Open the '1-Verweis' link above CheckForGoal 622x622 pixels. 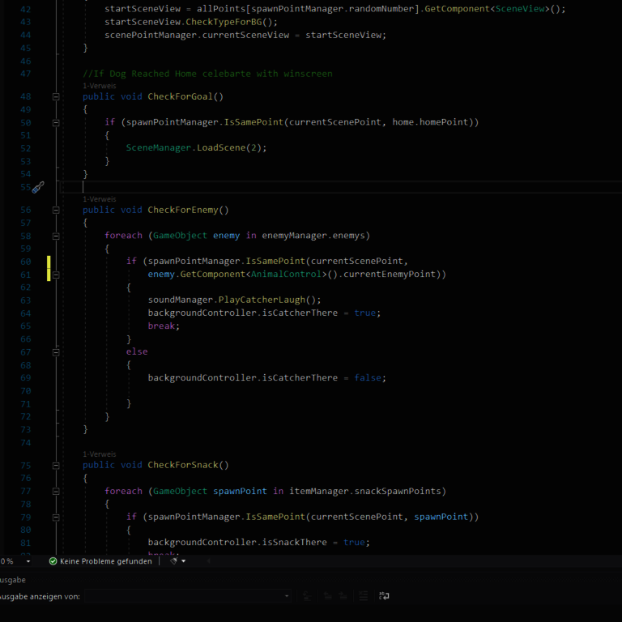coord(99,85)
